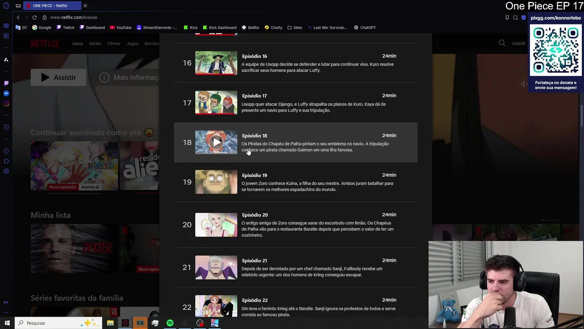Open the One Piece Novo episódio card

[x=74, y=166]
